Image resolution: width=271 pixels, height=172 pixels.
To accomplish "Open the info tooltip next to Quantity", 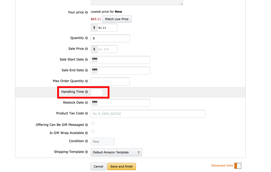I will [87, 38].
